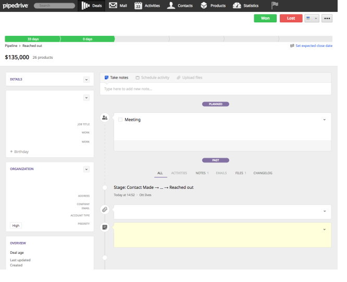Select the EMAILS history tab
347x282 pixels.
tap(221, 173)
